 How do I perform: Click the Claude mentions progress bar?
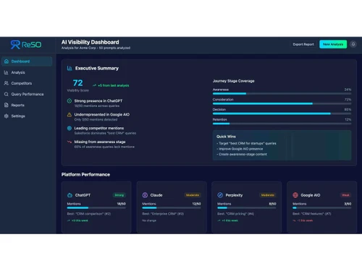(x=172, y=208)
